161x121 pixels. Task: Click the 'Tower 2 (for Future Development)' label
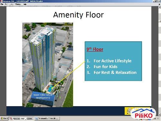[x=43, y=96]
